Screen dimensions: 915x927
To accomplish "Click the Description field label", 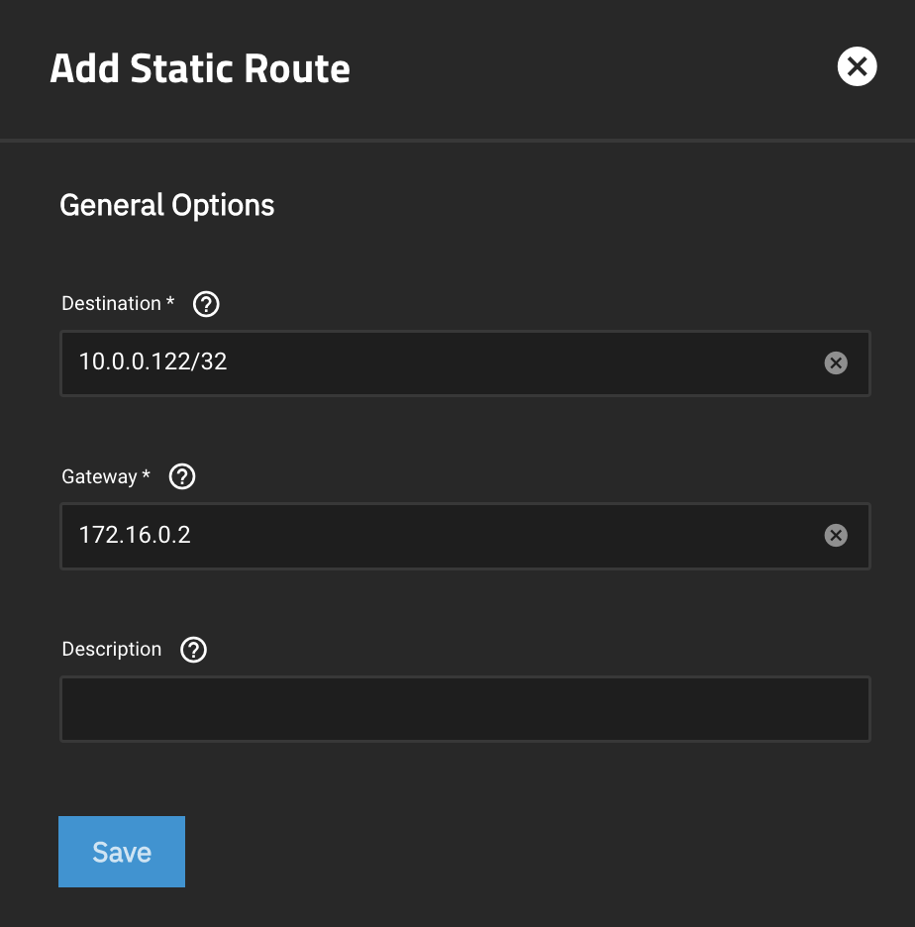I will [111, 650].
